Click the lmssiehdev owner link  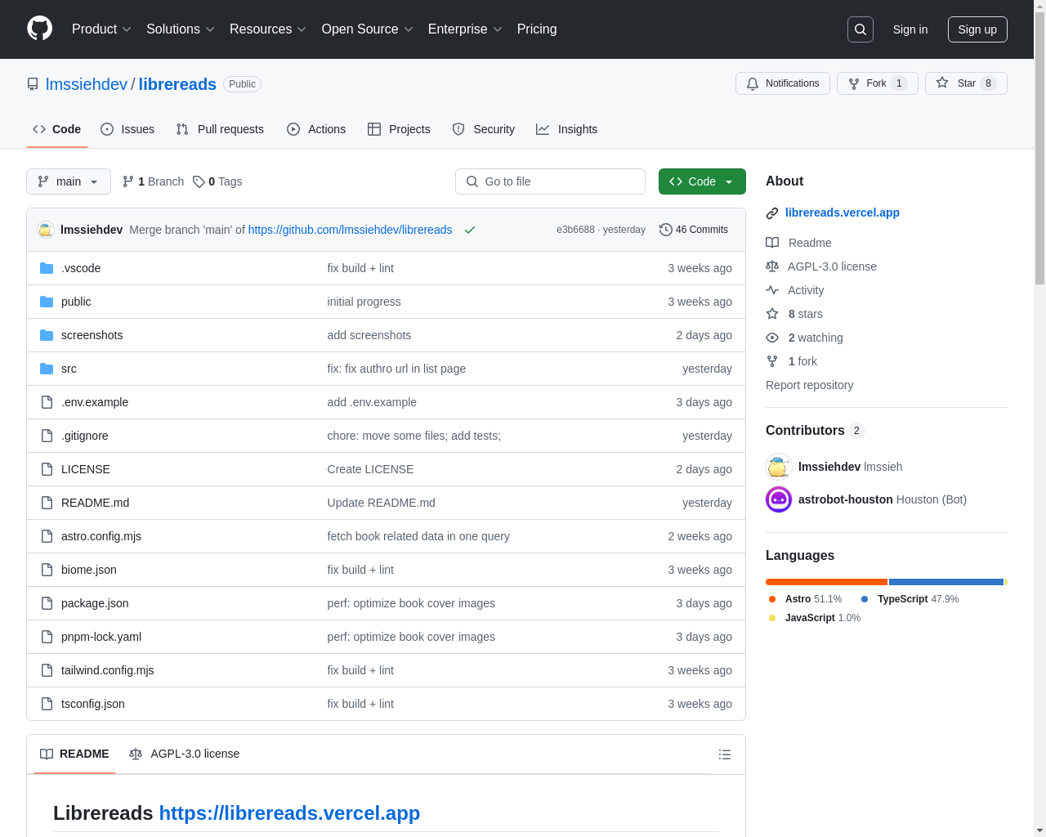[x=87, y=84]
